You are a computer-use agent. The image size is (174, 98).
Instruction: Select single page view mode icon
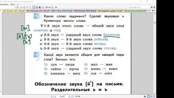click(x=148, y=96)
